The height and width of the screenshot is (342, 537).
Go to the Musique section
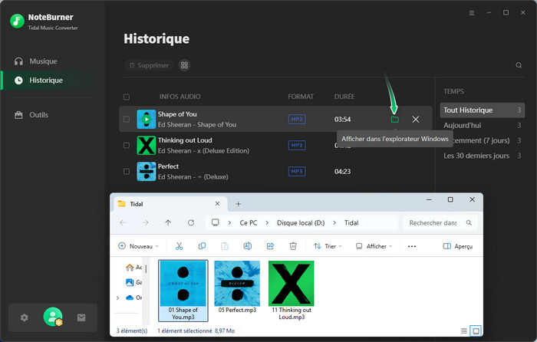(43, 61)
